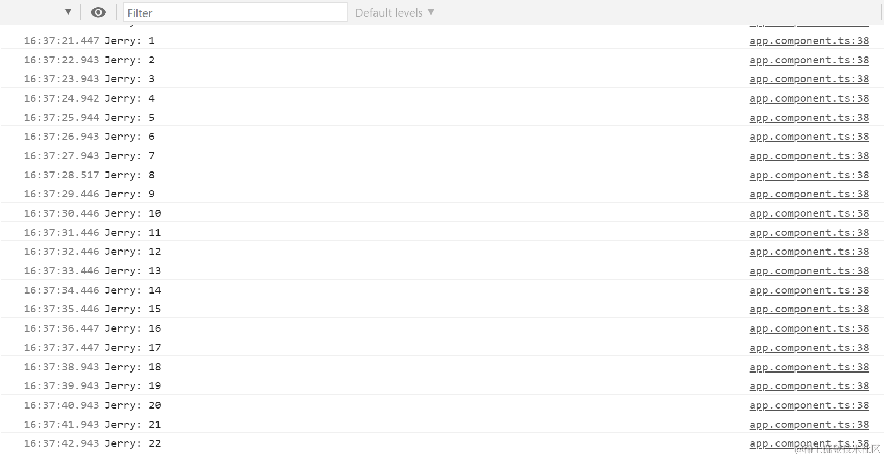Open source link for Jerry: 7 log
Screen dimensions: 884x458
pyautogui.click(x=809, y=156)
